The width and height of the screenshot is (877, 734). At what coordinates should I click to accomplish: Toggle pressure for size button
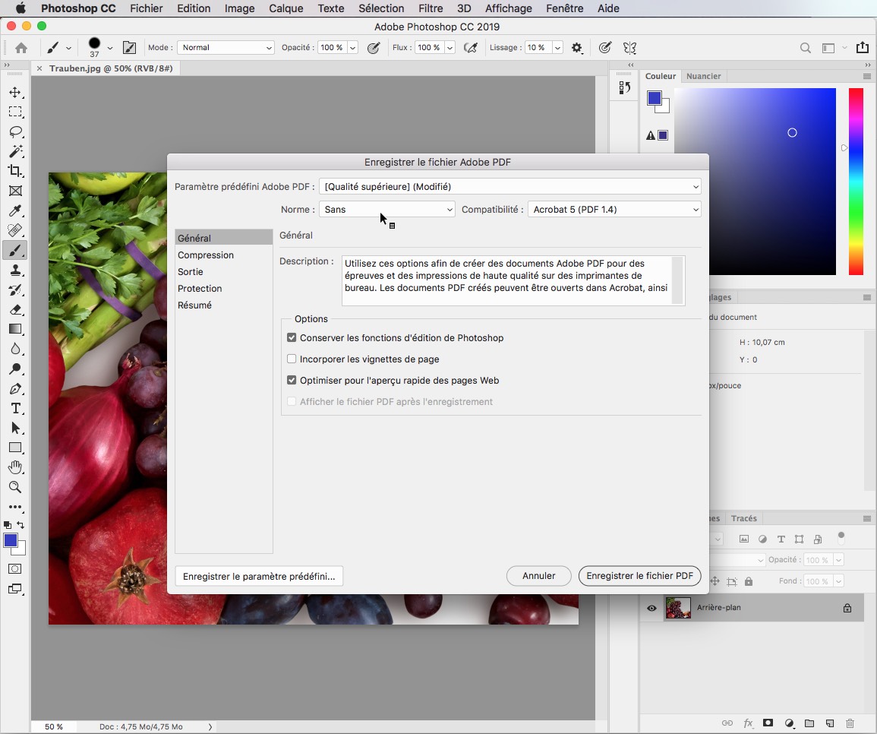point(604,48)
